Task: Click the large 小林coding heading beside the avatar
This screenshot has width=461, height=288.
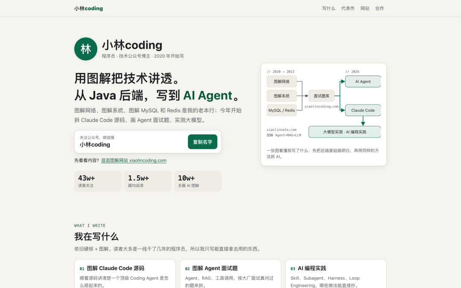Action: (132, 45)
